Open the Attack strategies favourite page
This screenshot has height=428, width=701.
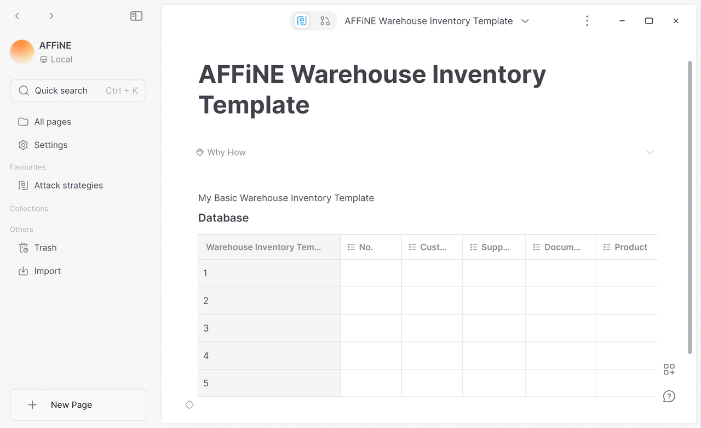point(78,185)
